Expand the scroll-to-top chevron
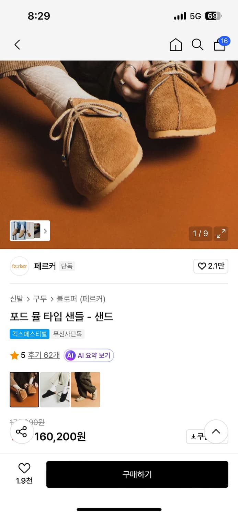The height and width of the screenshot is (516, 238). pyautogui.click(x=216, y=432)
